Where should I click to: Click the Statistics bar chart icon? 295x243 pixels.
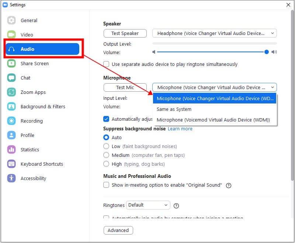point(11,149)
